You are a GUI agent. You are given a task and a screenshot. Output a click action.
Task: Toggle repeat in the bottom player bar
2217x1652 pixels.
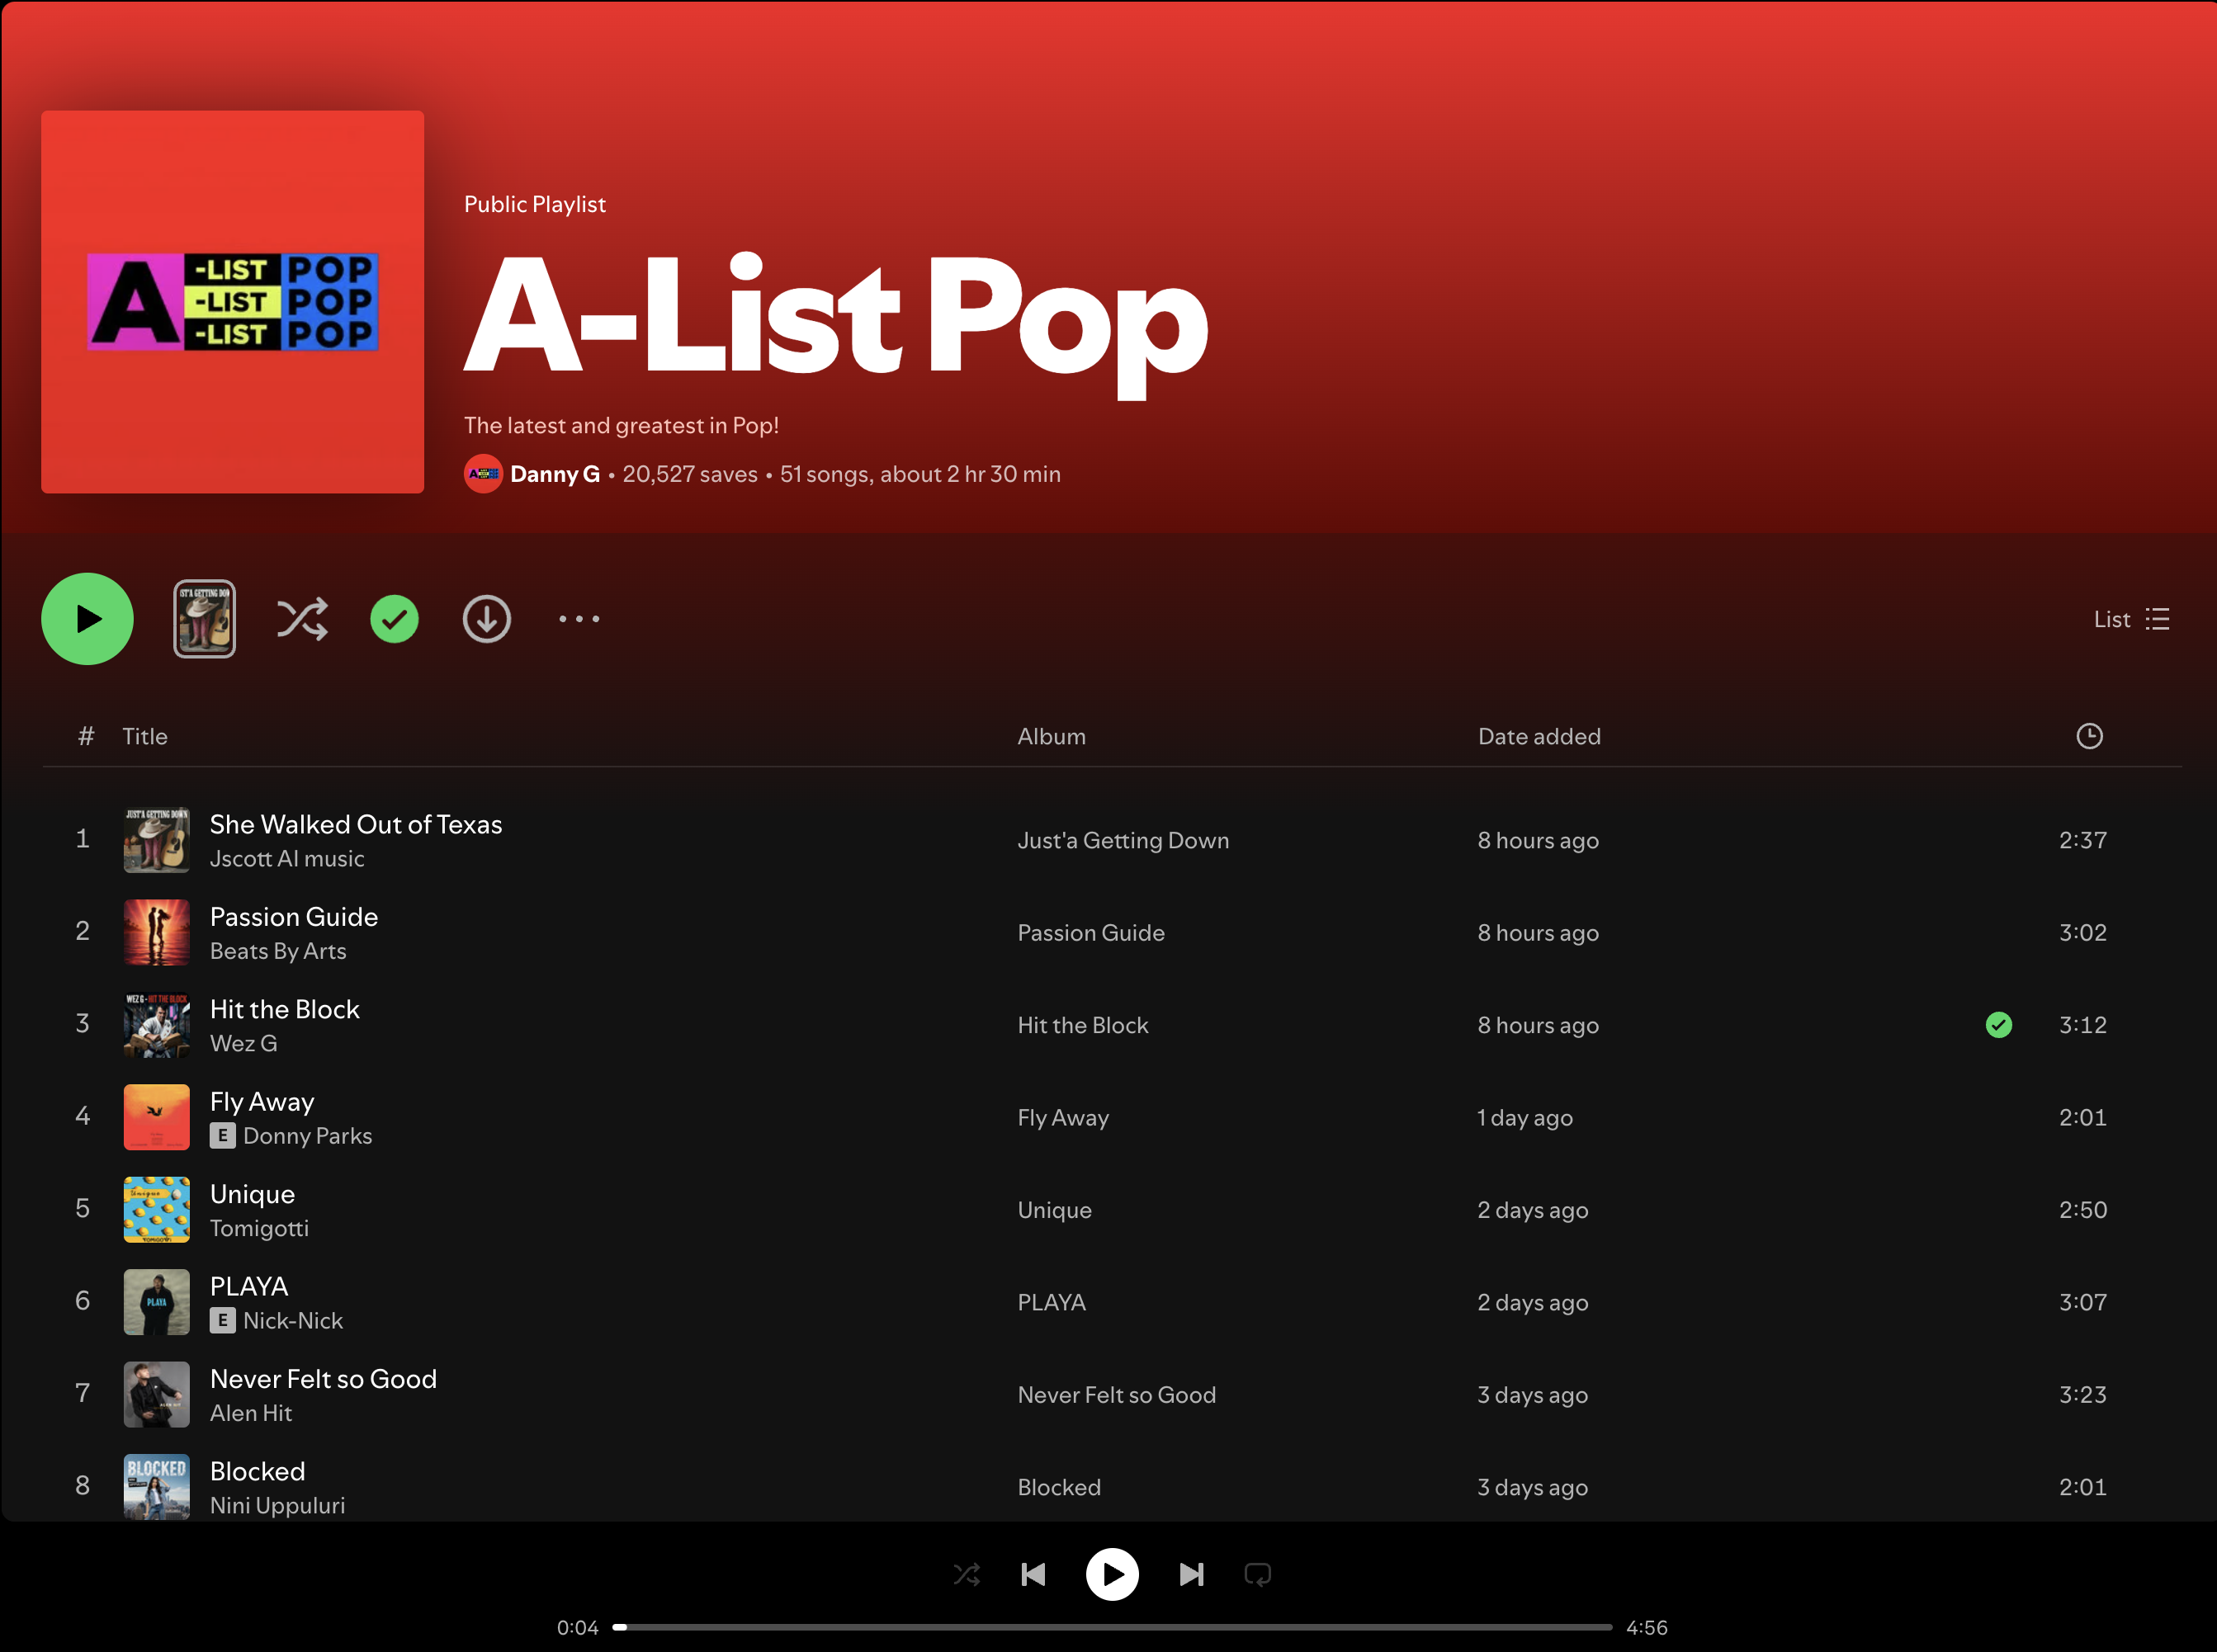coord(1257,1575)
